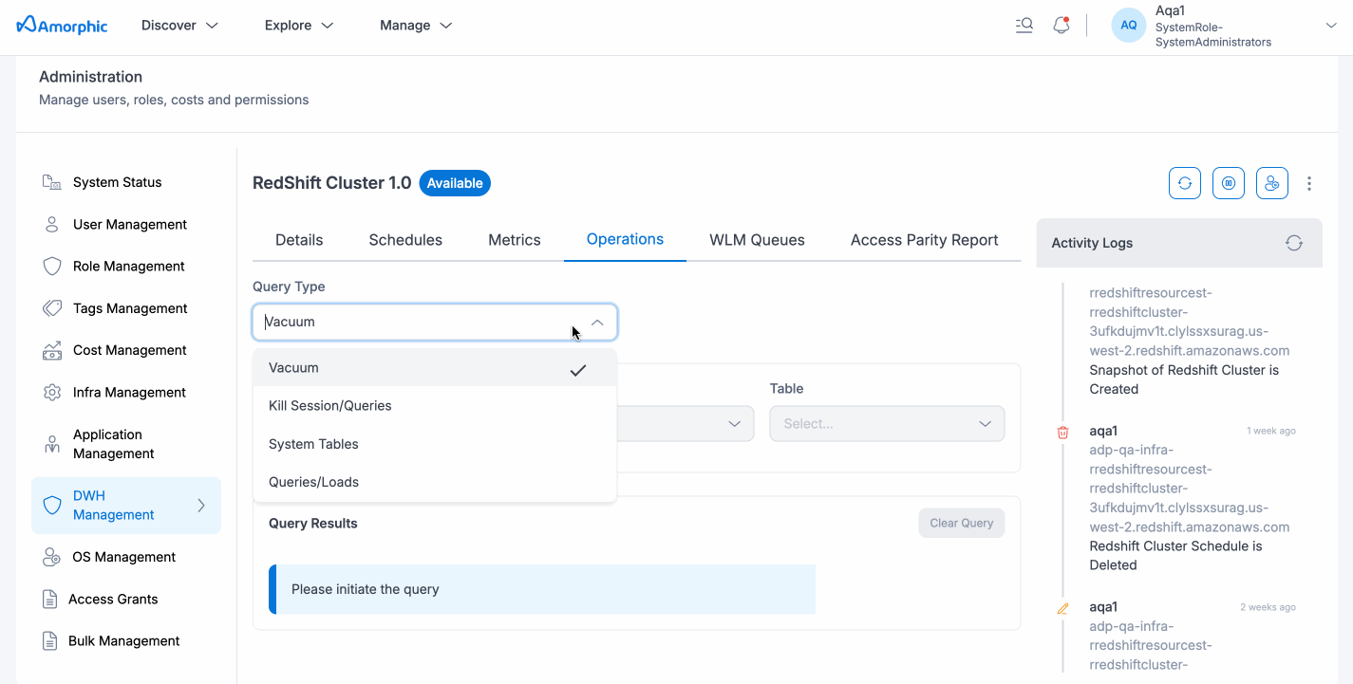Click the DWH Management shield icon
Screen dimensions: 1353x684
point(52,505)
